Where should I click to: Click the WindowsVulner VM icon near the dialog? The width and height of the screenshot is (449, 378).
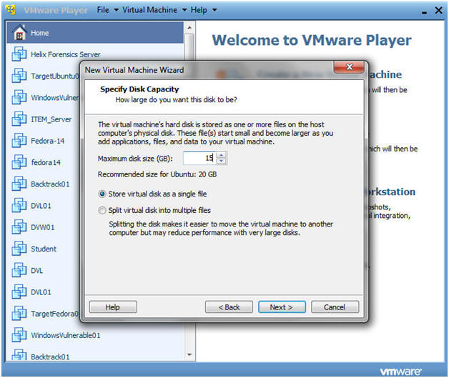tap(19, 97)
